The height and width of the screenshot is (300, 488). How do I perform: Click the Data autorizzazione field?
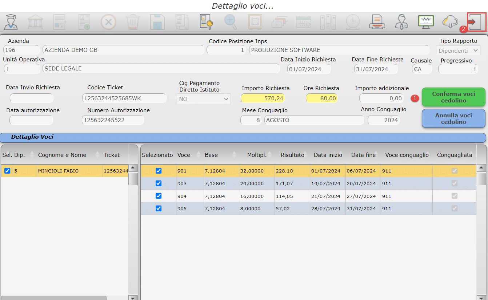click(x=31, y=120)
